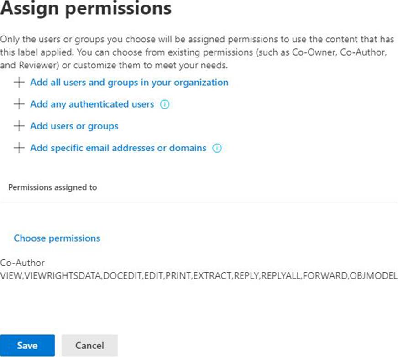
Task: Click the Co-Author permission level label
Action: [23, 263]
